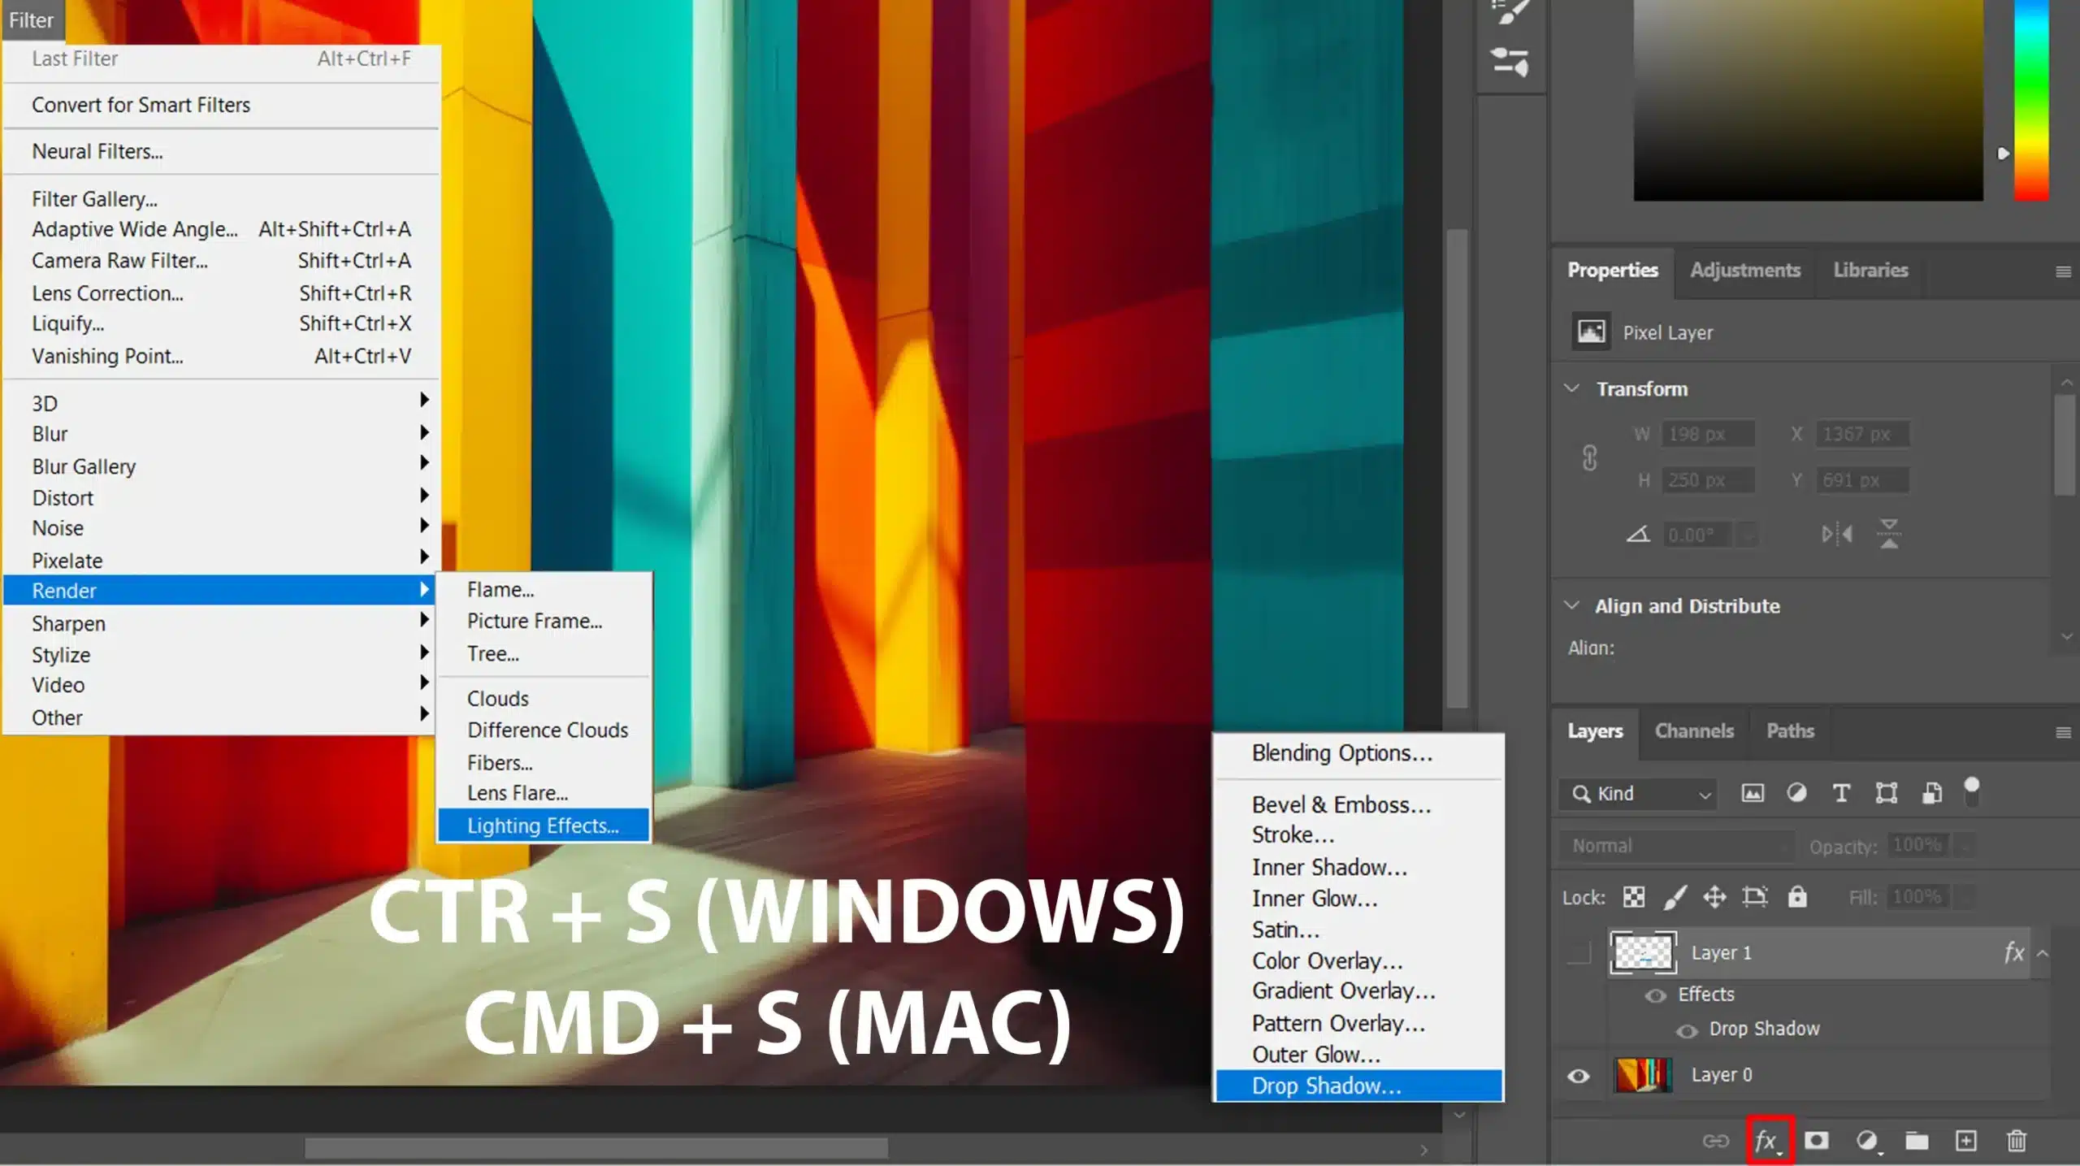Screen dimensions: 2080x1166
Task: Pick a shade in the color field
Action: pos(1808,100)
